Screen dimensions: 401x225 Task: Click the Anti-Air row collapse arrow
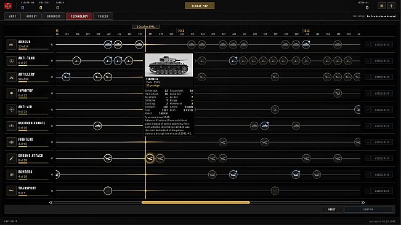52,109
